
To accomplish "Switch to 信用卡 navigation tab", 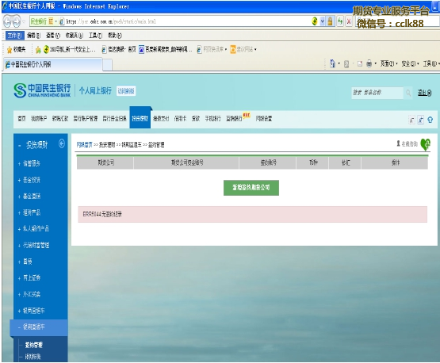I will tap(180, 119).
